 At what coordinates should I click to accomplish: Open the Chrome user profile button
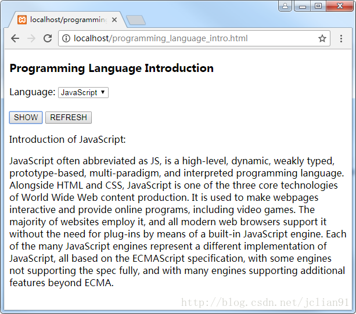[x=285, y=6]
